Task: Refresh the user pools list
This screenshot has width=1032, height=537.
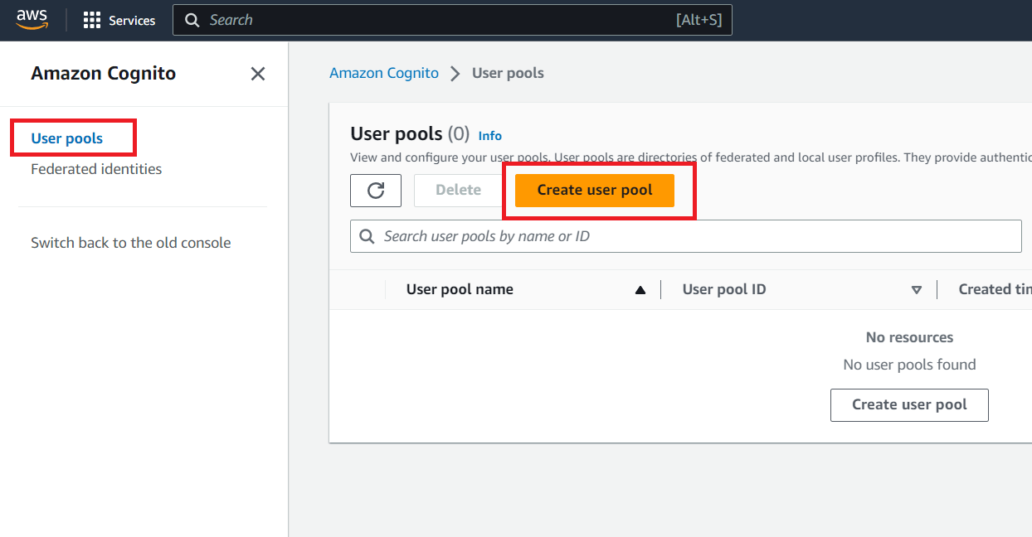Action: pyautogui.click(x=376, y=190)
